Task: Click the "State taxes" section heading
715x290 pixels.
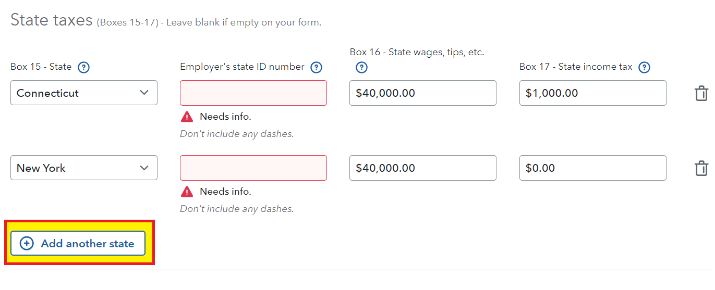Action: [51, 20]
